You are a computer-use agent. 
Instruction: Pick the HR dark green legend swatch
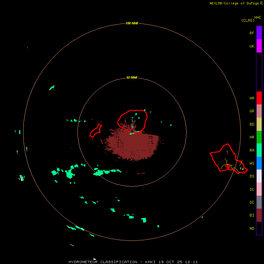pos(259,137)
